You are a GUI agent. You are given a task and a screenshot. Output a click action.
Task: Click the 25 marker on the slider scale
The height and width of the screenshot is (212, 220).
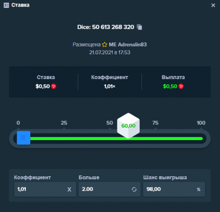tap(64, 123)
